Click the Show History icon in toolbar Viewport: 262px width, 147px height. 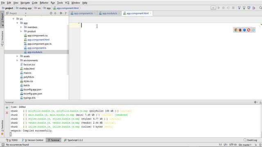click(249, 8)
